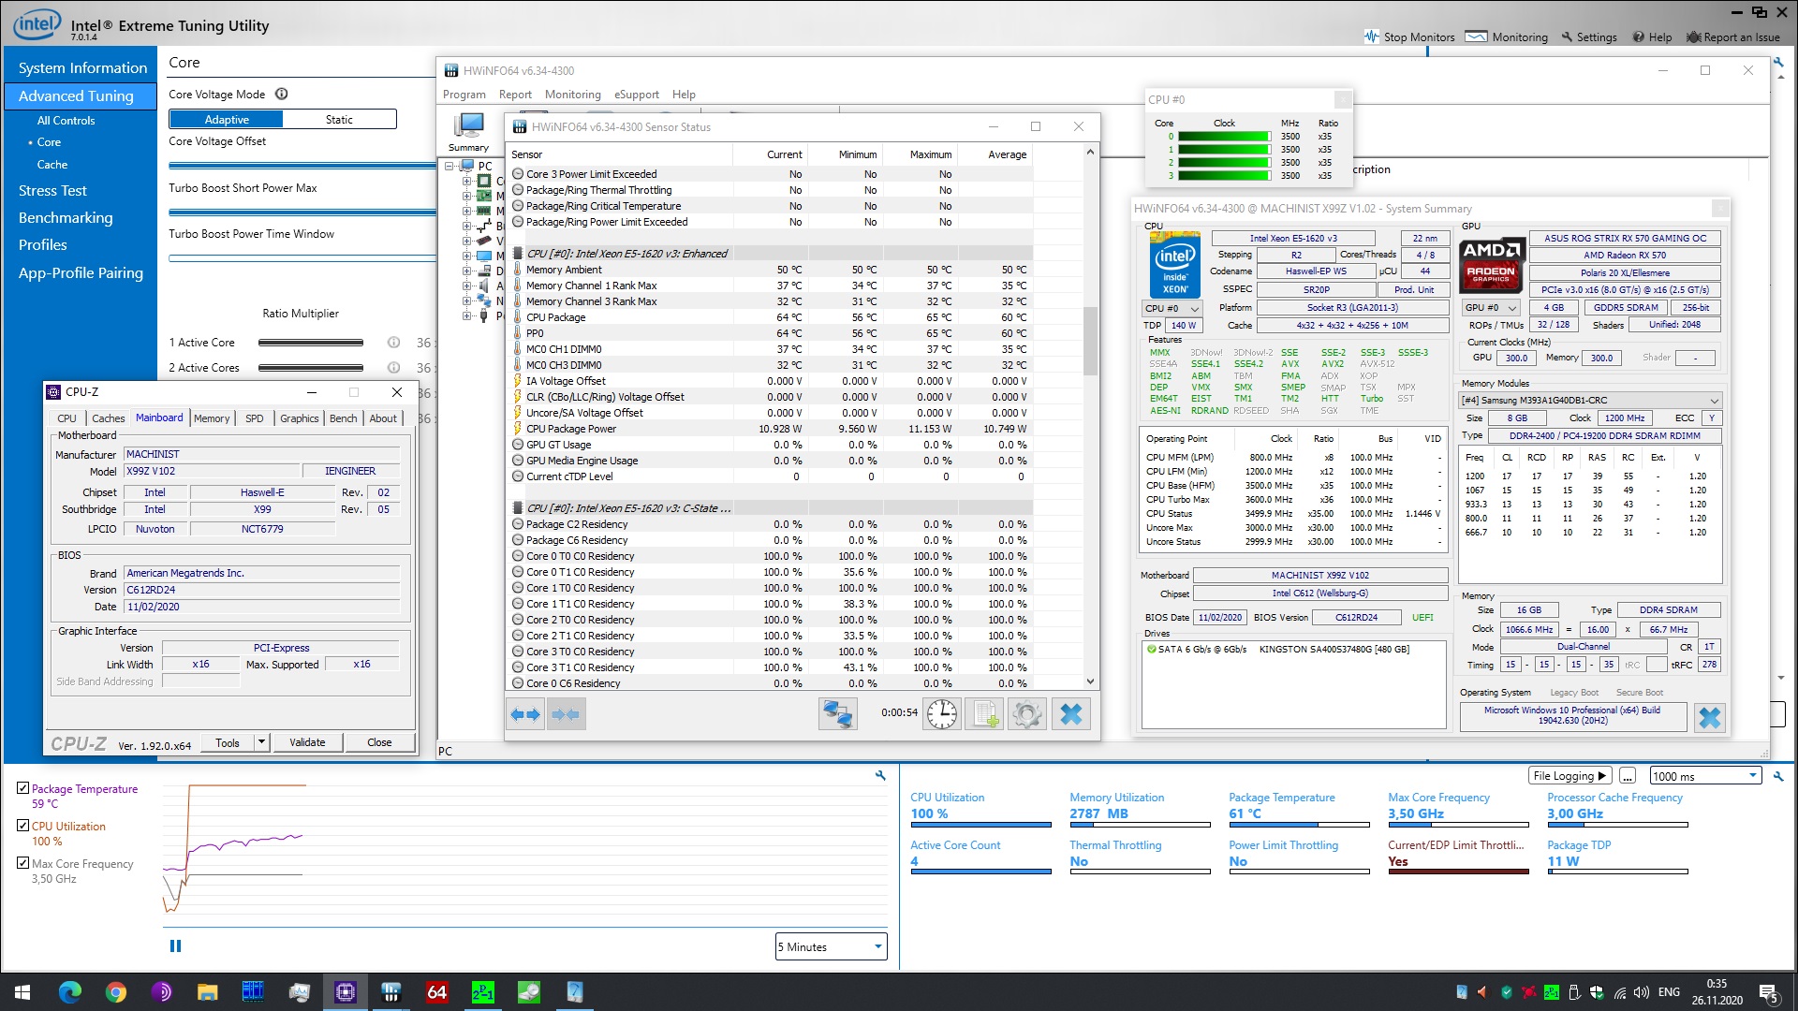Switch to the Memory tab in CPU-Z
Viewport: 1798px width, 1011px height.
(212, 418)
